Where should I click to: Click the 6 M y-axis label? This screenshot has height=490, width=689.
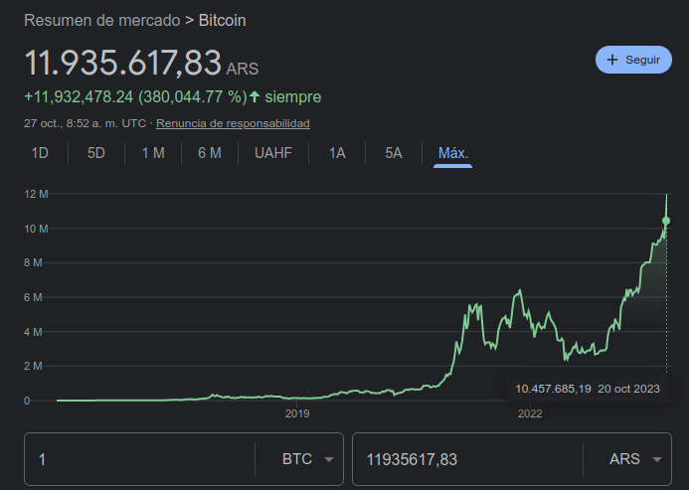[x=33, y=297]
